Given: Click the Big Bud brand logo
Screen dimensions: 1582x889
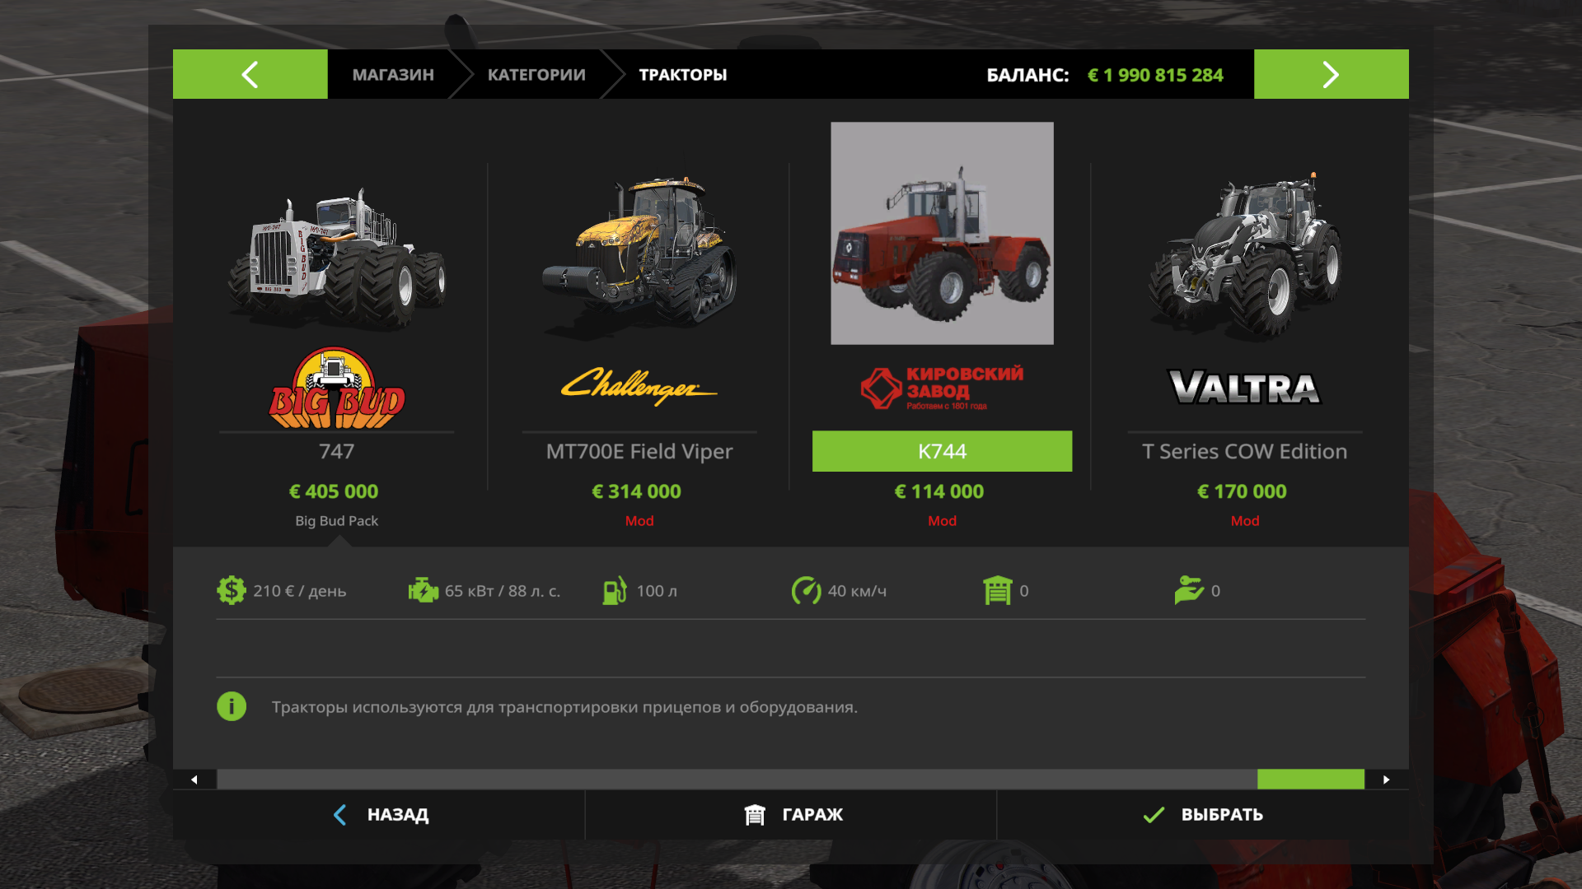Looking at the screenshot, I should pos(337,388).
